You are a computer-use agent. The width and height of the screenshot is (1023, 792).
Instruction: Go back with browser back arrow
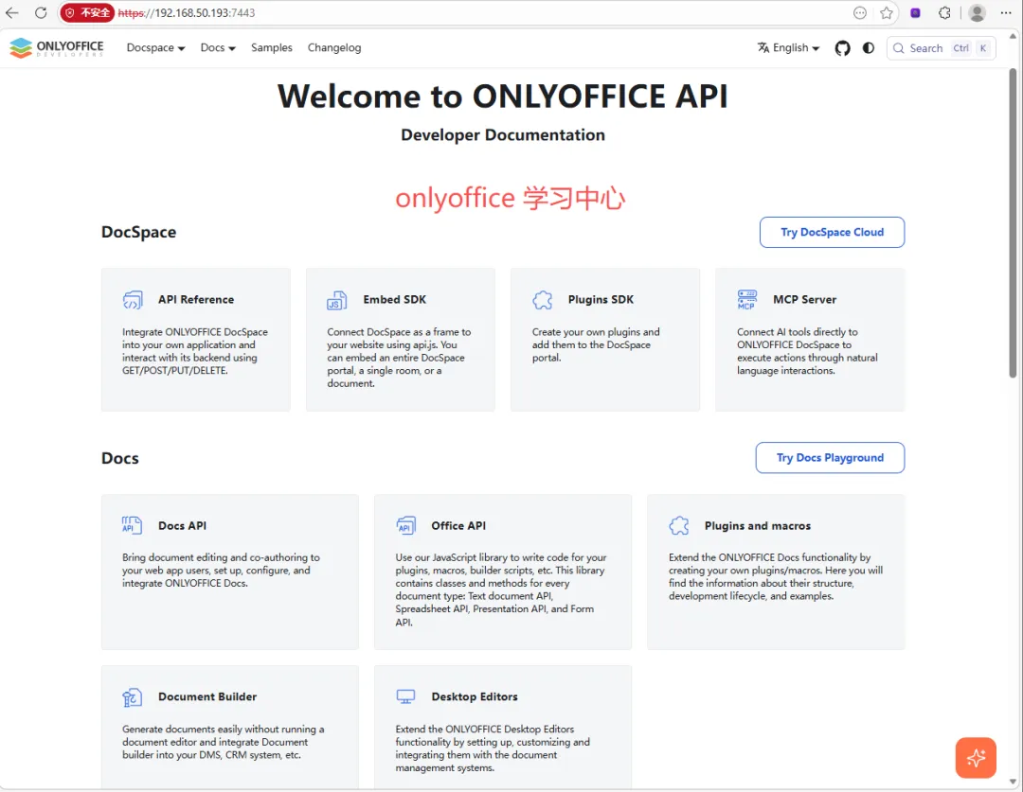12,13
